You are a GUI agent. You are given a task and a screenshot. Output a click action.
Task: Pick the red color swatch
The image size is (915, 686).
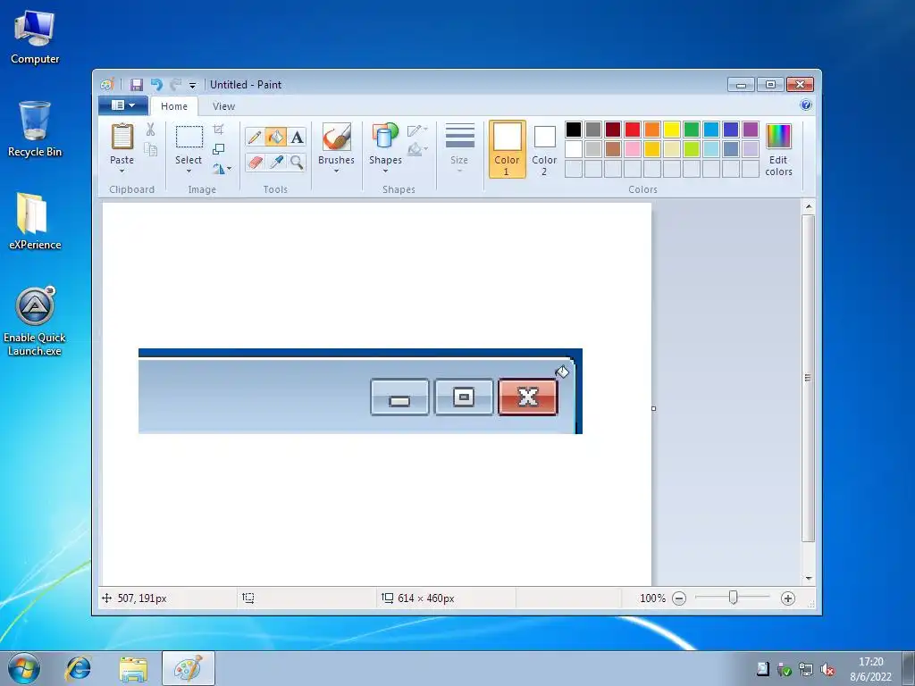633,130
